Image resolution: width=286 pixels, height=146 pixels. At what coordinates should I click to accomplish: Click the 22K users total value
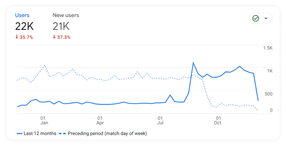tap(24, 27)
